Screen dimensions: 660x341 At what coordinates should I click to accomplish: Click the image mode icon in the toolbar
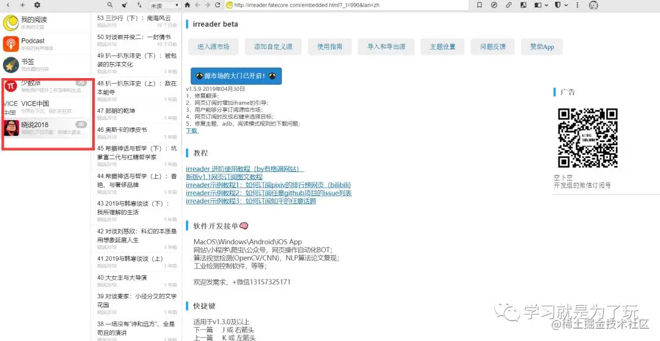[523, 5]
